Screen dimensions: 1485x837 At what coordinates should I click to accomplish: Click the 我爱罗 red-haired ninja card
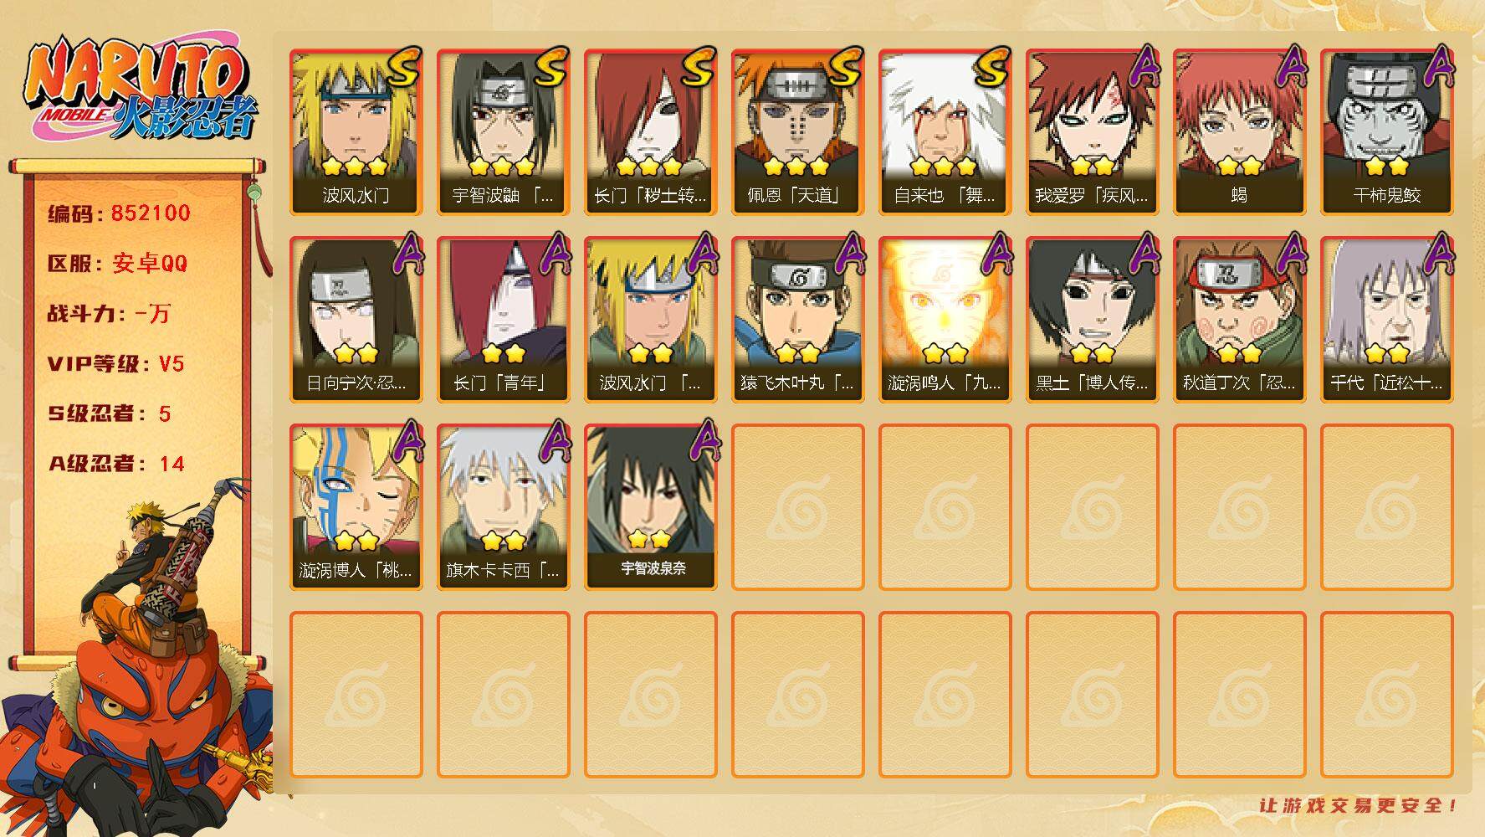(x=1092, y=131)
